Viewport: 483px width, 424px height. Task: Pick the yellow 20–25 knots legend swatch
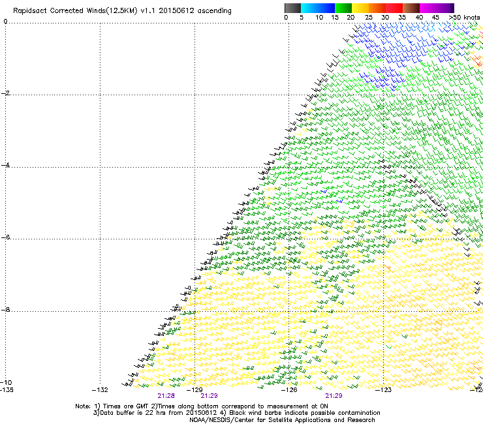[x=360, y=8]
